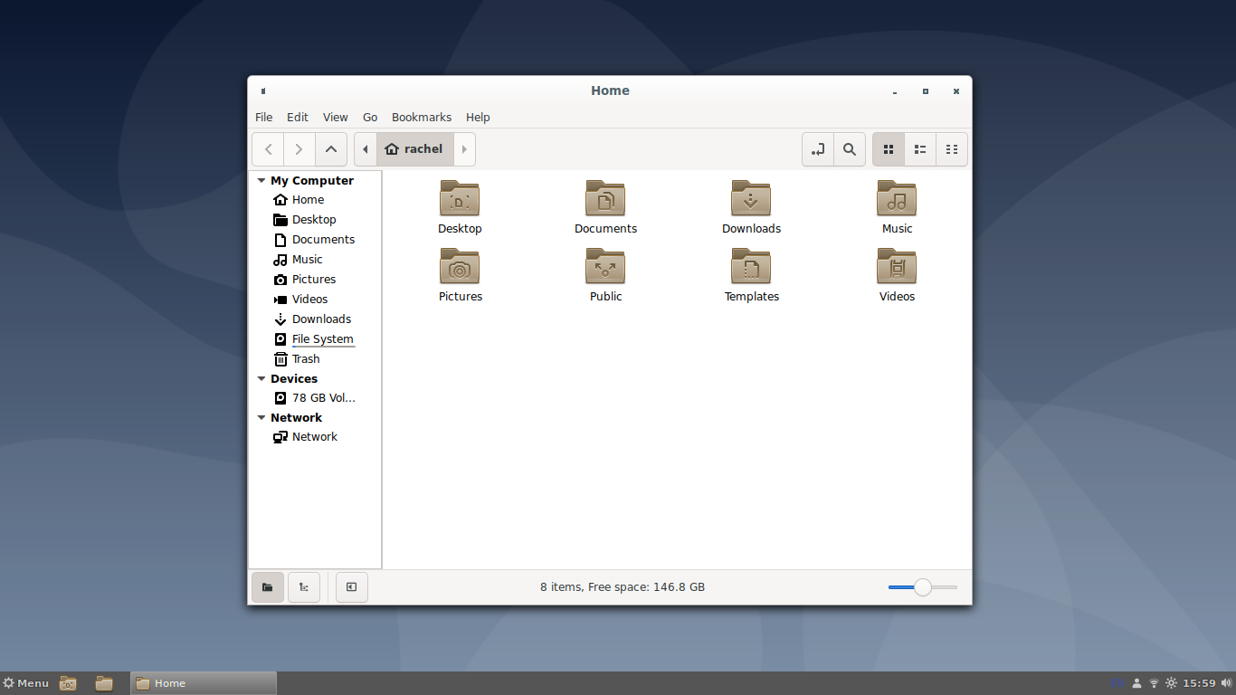
Task: Open the File menu
Action: 263,118
